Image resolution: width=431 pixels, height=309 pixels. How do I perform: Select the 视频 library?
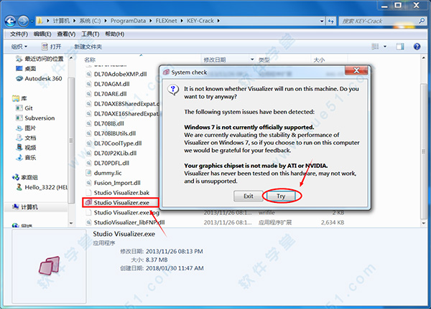click(x=26, y=148)
